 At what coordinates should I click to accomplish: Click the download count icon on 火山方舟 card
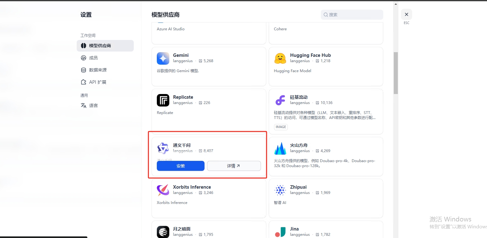click(x=317, y=151)
